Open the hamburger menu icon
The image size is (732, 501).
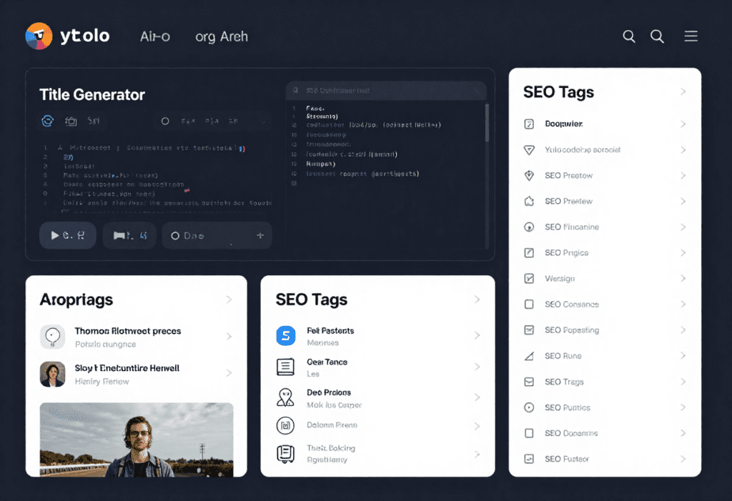click(691, 36)
